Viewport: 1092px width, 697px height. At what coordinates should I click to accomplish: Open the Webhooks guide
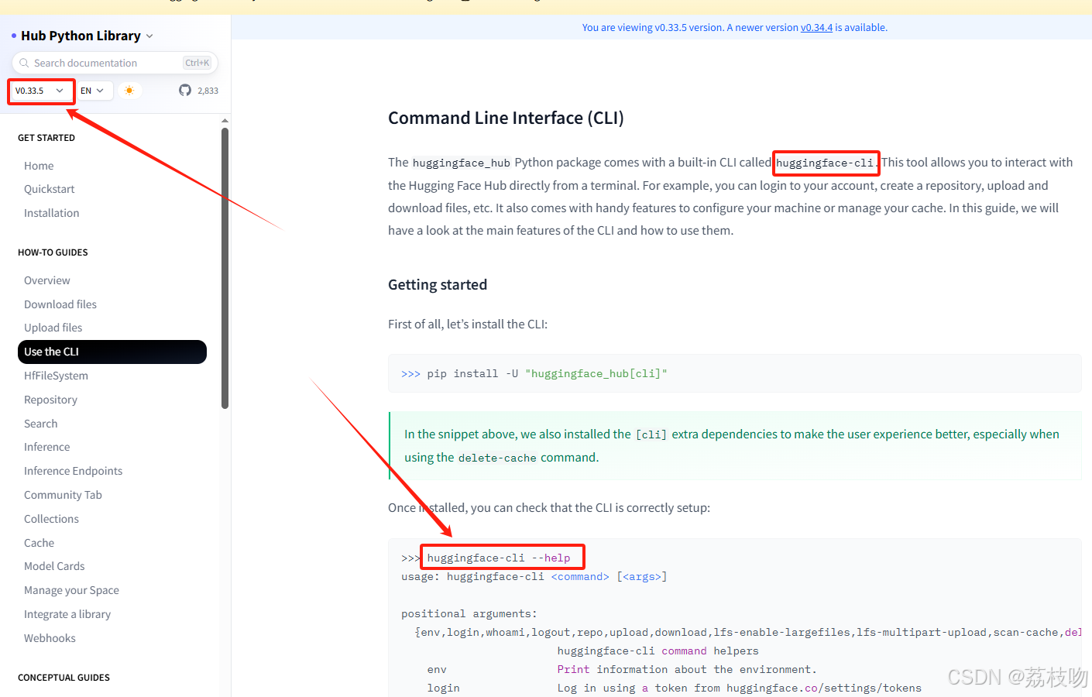pyautogui.click(x=50, y=638)
